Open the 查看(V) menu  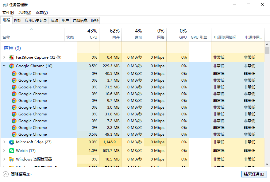(x=41, y=13)
